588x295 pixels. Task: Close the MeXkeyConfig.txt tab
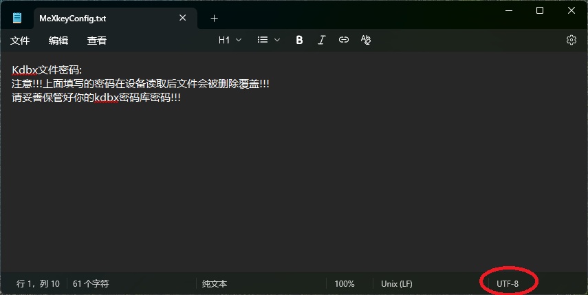point(183,18)
